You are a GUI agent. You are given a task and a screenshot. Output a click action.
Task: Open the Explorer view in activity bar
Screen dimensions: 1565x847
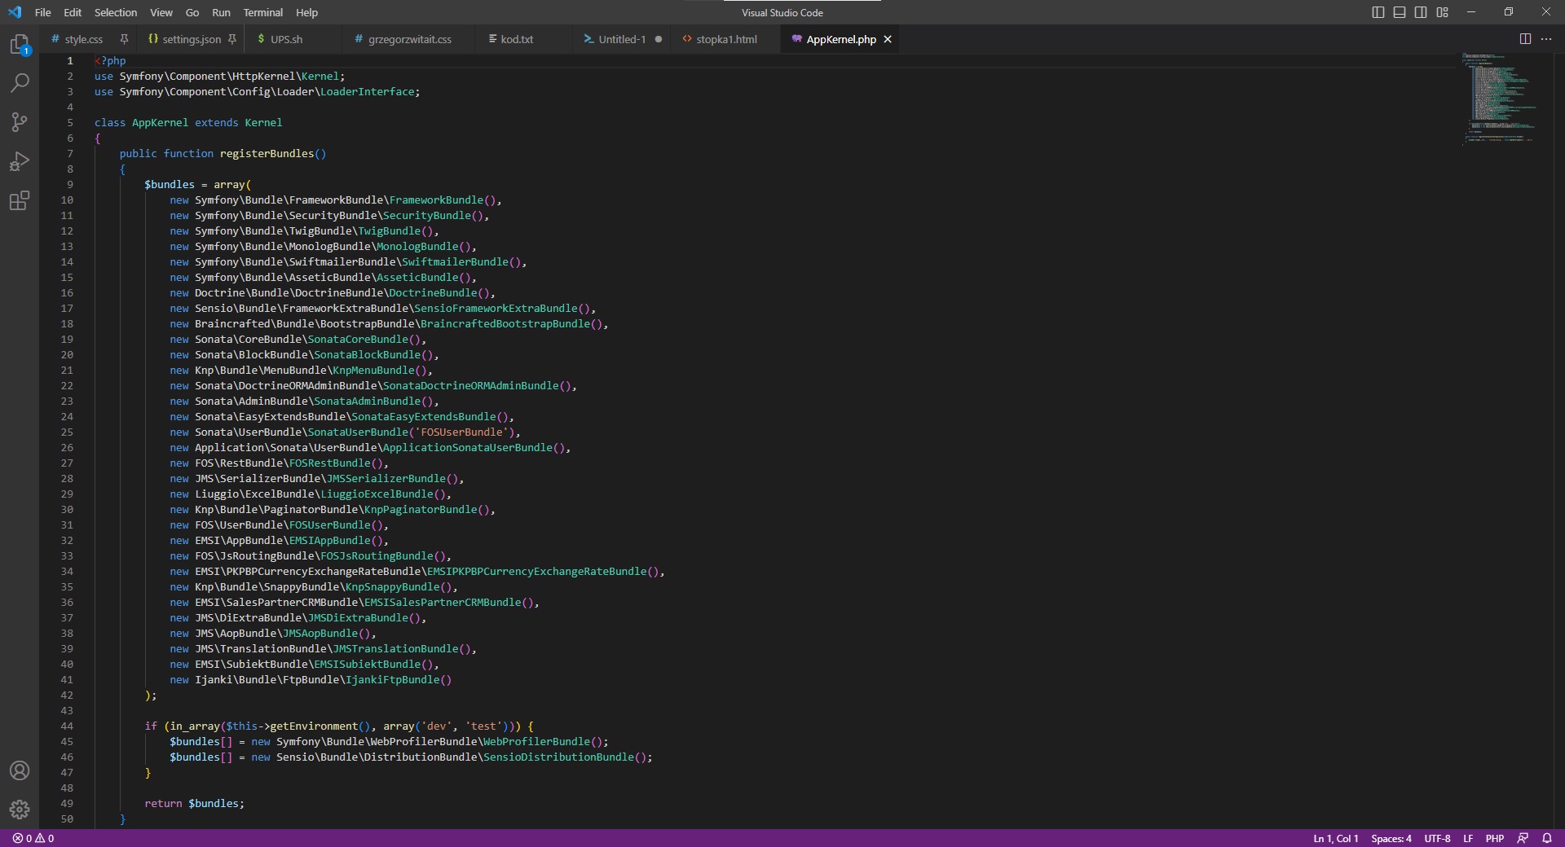click(x=20, y=44)
